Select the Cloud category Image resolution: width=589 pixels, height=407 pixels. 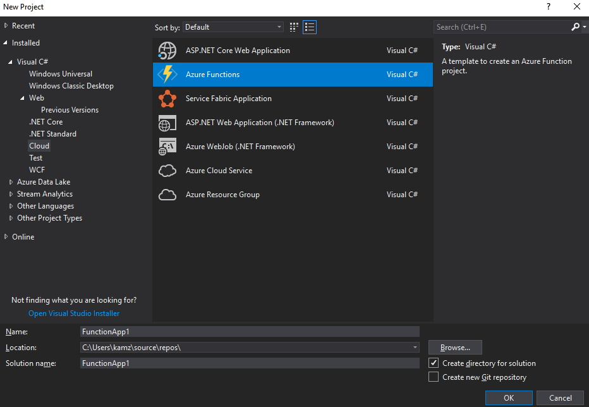[39, 146]
